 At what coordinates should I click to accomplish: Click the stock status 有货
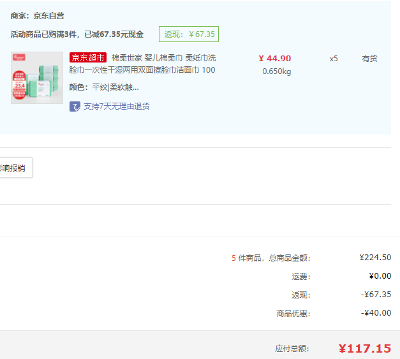pyautogui.click(x=369, y=59)
